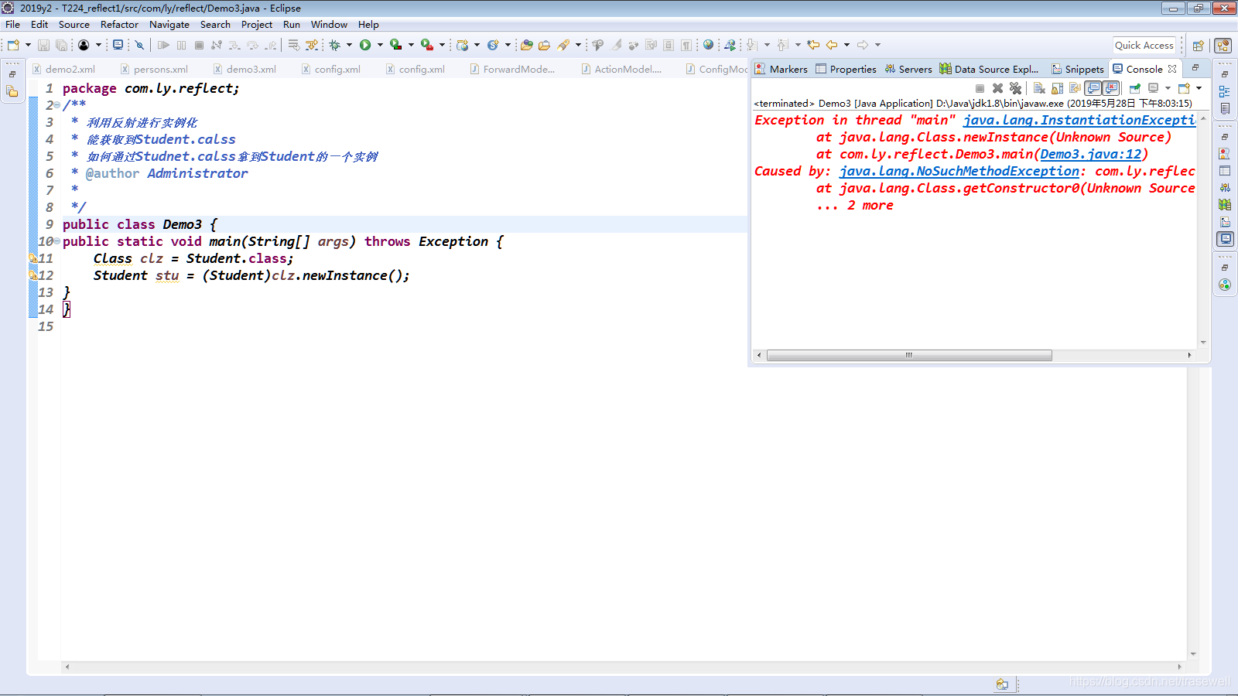Viewport: 1238px width, 696px height.
Task: Switch to the Markers view tab
Action: (x=781, y=69)
